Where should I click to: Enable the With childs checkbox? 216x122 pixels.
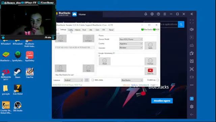coord(93,80)
